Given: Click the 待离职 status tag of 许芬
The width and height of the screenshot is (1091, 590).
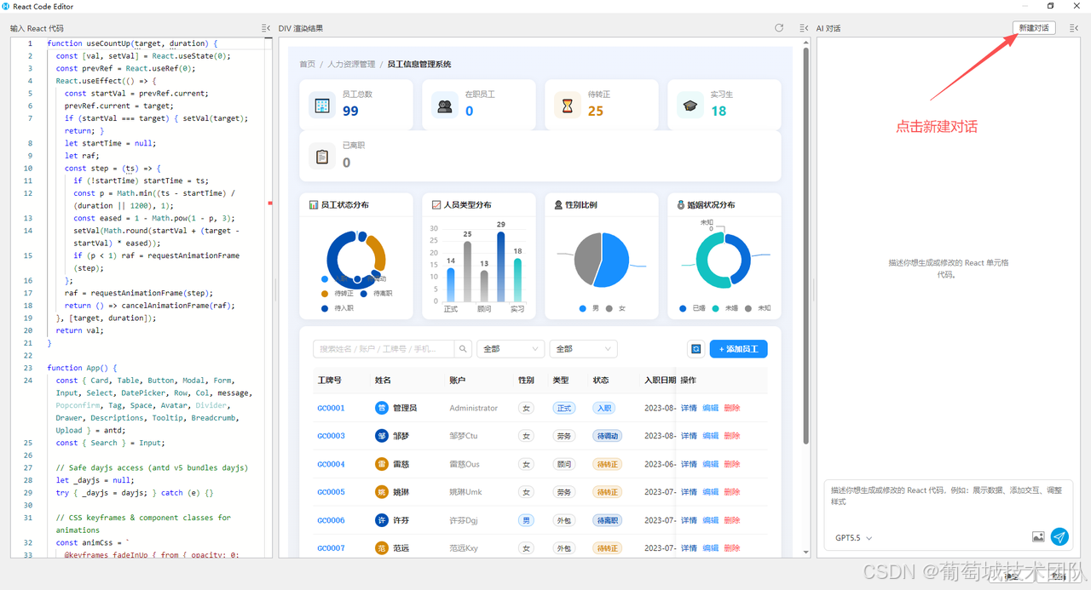Looking at the screenshot, I should click(607, 520).
